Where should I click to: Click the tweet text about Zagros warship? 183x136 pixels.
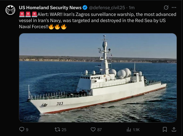98,20
